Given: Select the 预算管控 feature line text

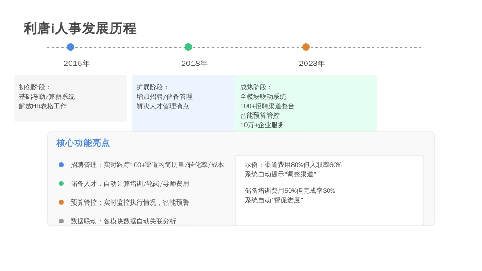Looking at the screenshot, I should click(130, 202).
